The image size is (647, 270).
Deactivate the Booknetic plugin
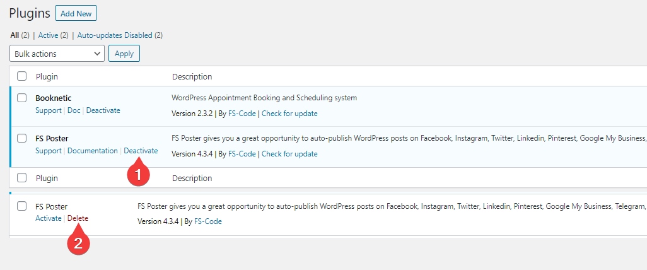pyautogui.click(x=103, y=110)
